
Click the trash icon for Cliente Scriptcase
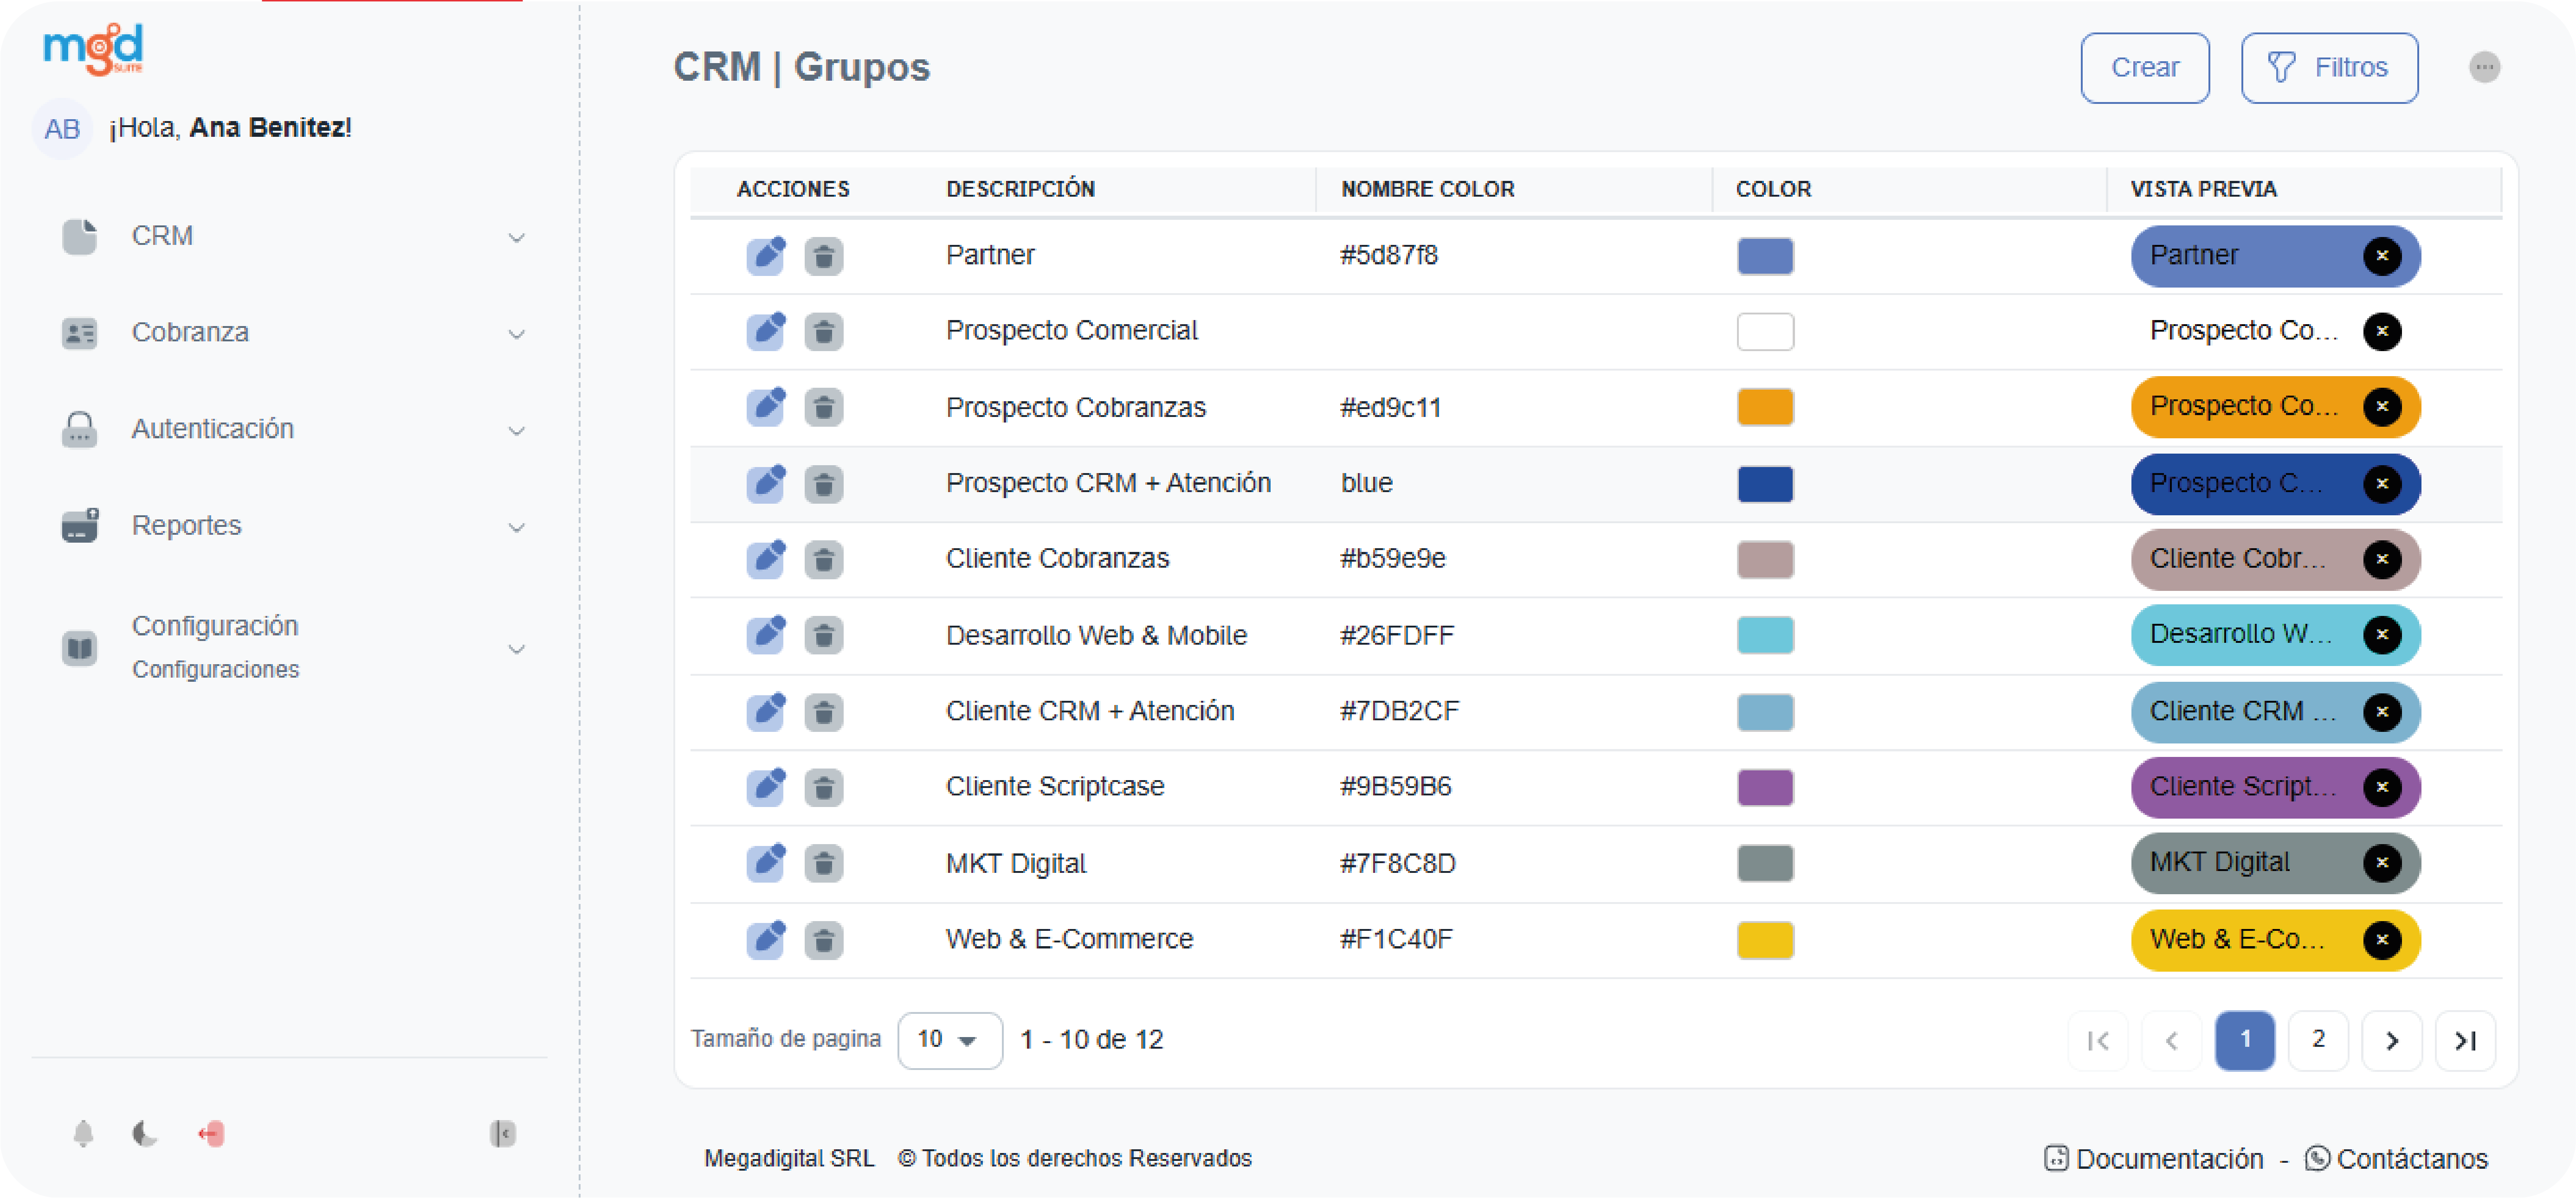click(x=824, y=788)
